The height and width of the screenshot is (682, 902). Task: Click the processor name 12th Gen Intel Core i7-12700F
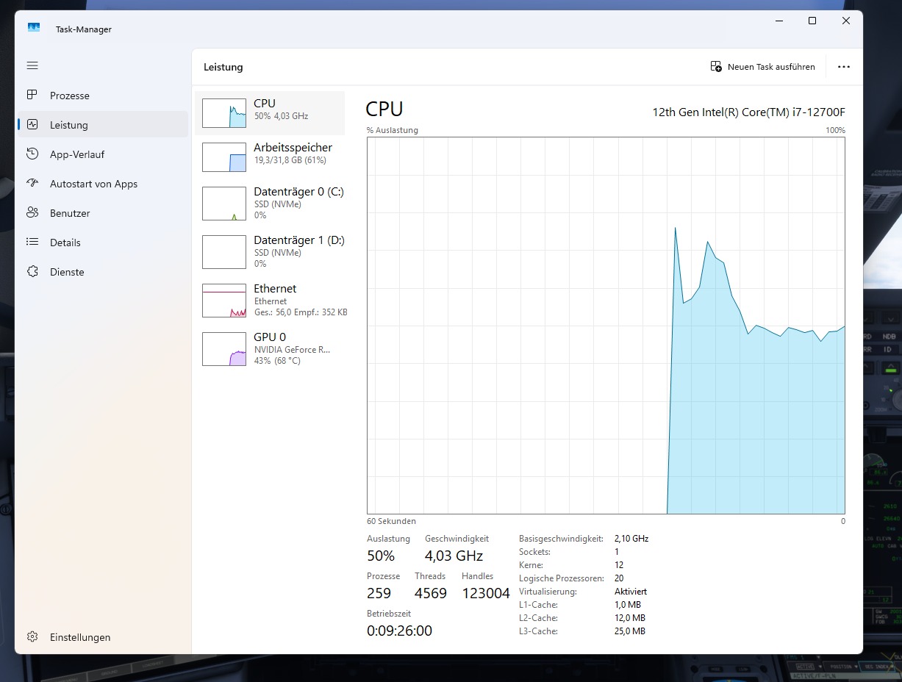tap(748, 112)
